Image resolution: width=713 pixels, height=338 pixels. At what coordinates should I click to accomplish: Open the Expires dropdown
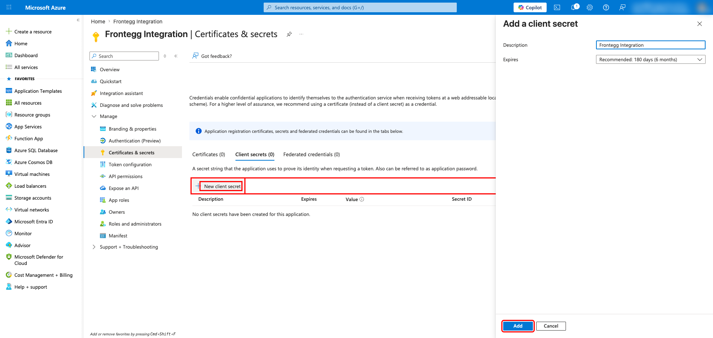[x=651, y=59]
